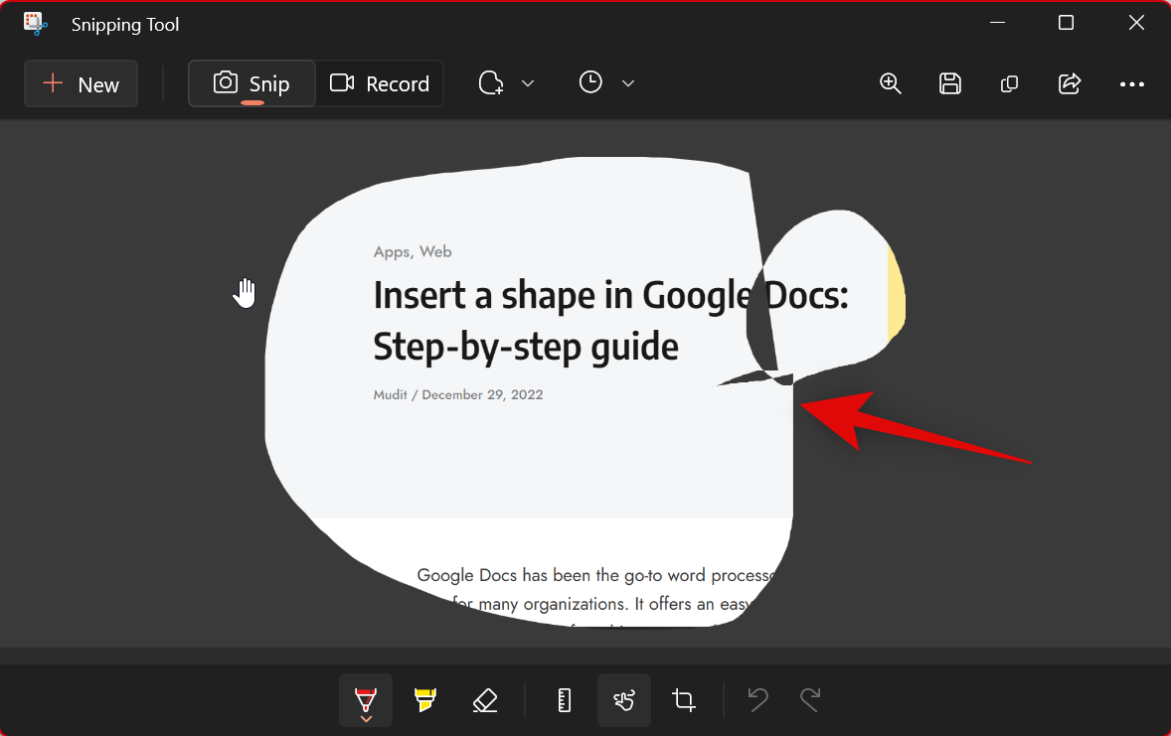Click the New snip button
The width and height of the screenshot is (1171, 736).
click(x=82, y=84)
